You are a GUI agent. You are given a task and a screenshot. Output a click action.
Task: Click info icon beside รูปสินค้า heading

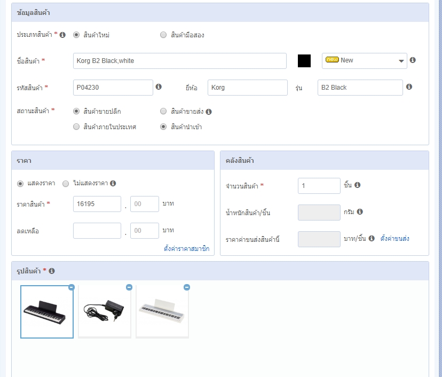click(x=52, y=271)
